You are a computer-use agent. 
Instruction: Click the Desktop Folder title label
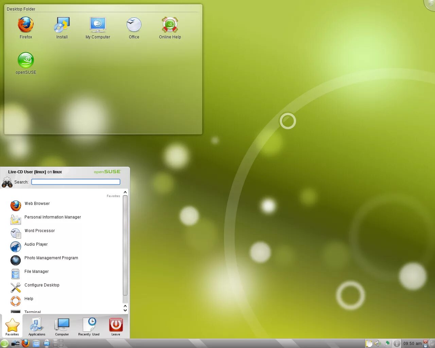click(x=21, y=9)
